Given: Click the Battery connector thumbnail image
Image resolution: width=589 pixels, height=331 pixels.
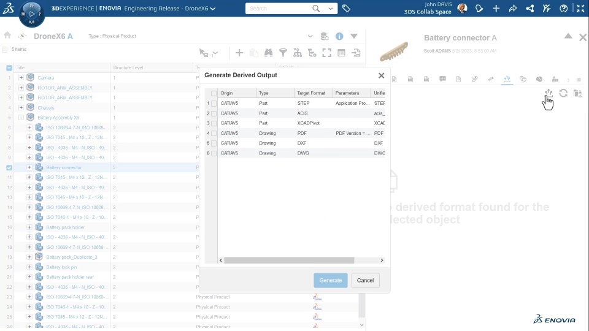Looking at the screenshot, I should (393, 51).
